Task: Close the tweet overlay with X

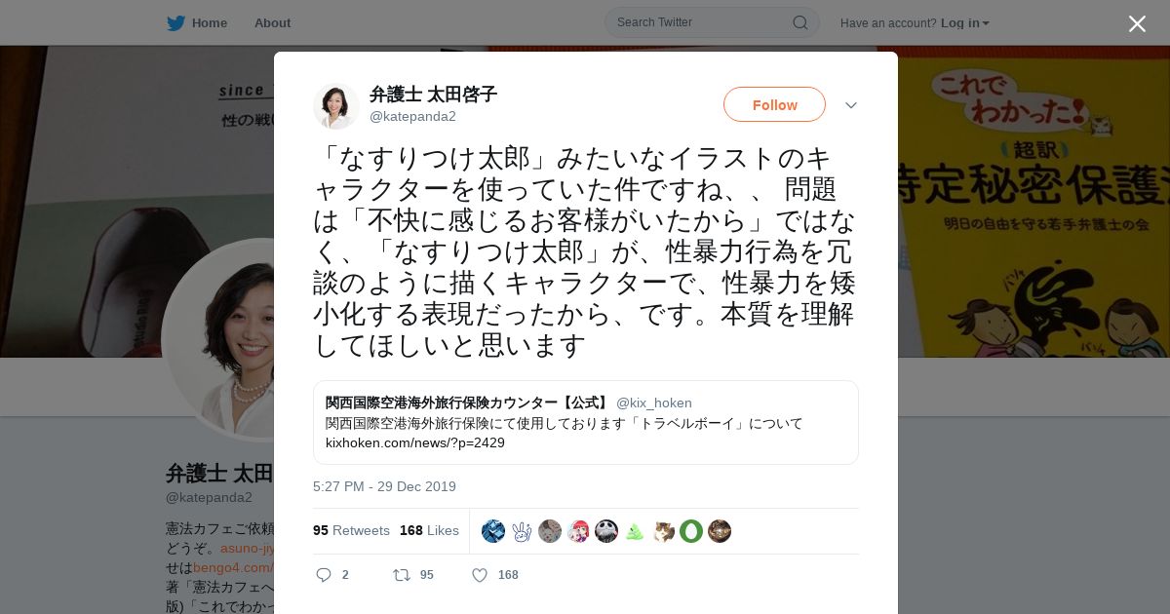Action: click(x=1137, y=23)
